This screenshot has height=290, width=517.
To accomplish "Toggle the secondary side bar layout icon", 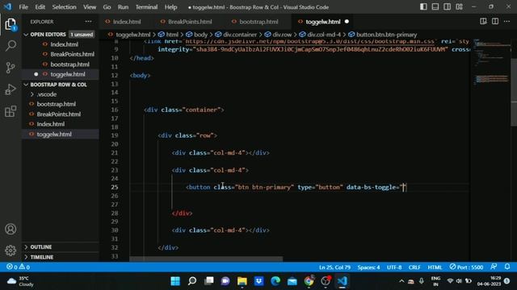I will coord(447,7).
